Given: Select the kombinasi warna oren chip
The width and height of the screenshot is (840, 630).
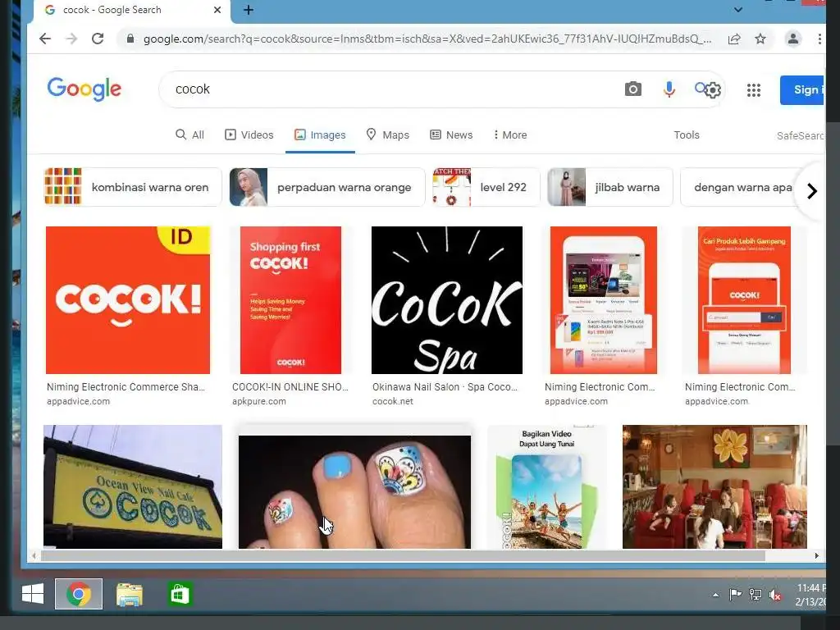Looking at the screenshot, I should coord(132,187).
